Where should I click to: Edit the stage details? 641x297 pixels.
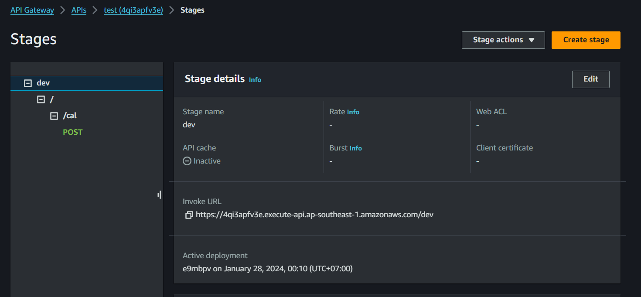click(x=590, y=79)
